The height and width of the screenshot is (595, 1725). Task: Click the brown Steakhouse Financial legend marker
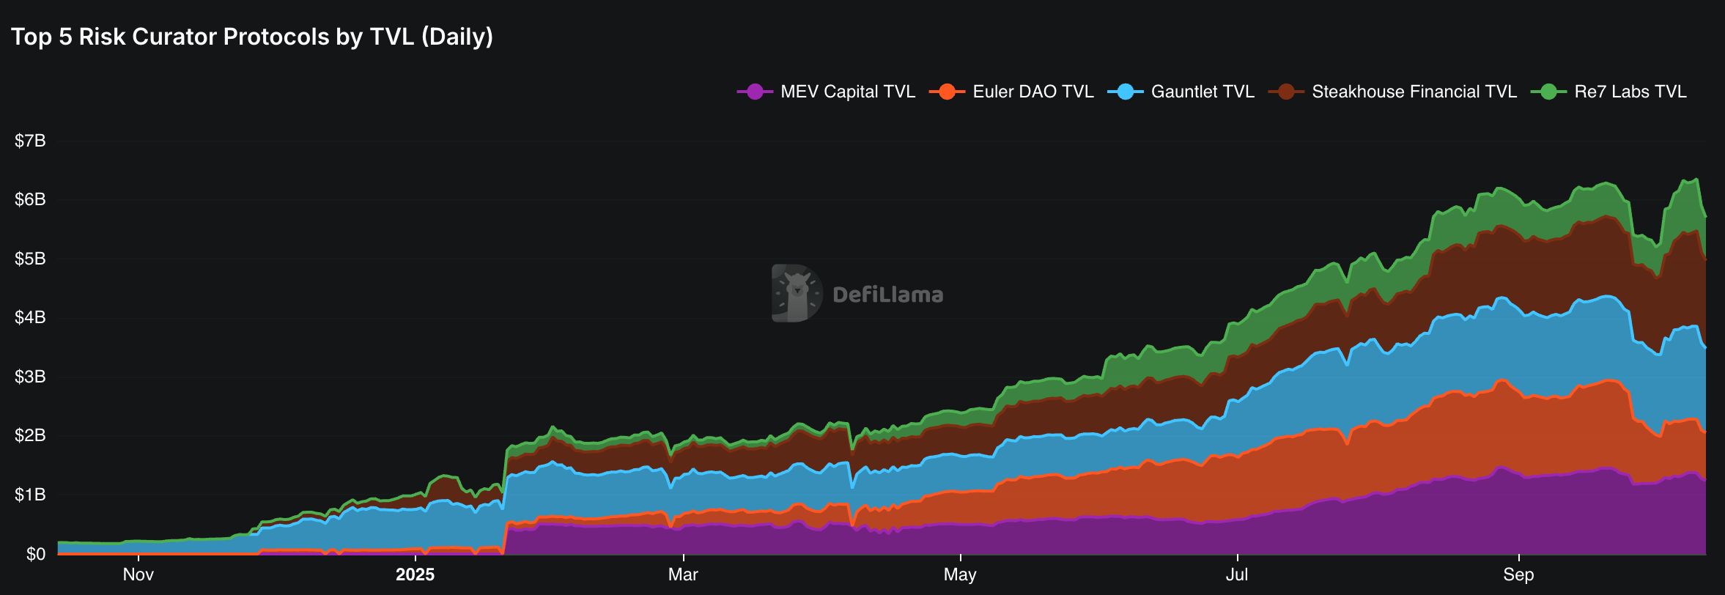1286,92
